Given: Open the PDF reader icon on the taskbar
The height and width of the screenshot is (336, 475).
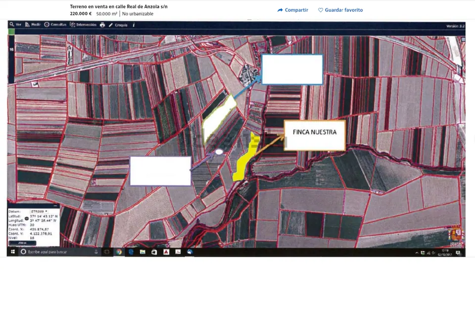Looking at the screenshot, I should pos(178,252).
